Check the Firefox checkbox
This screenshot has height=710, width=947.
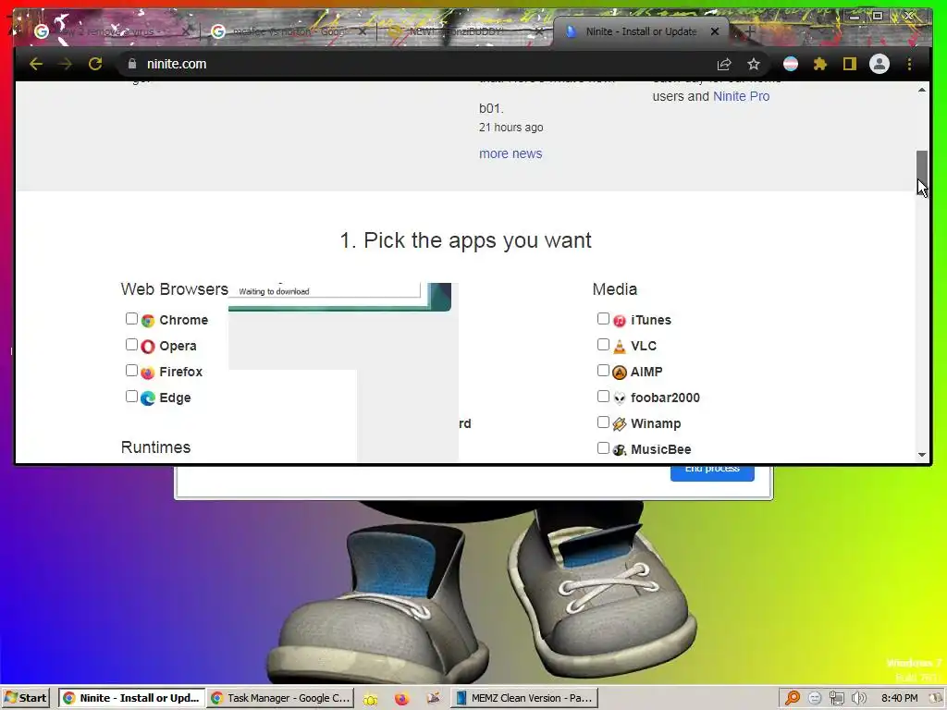[131, 371]
